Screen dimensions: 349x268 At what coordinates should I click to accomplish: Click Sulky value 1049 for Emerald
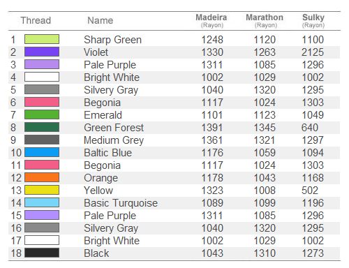313,115
